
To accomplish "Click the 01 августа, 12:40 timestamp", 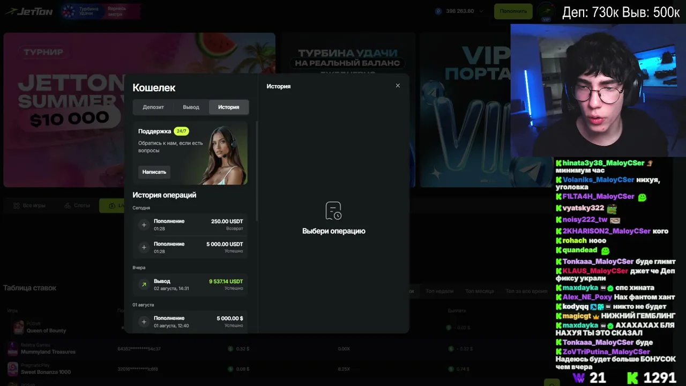I will click(171, 325).
